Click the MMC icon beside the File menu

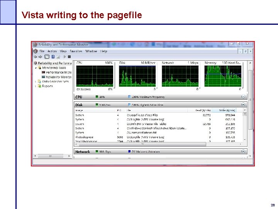(x=36, y=51)
